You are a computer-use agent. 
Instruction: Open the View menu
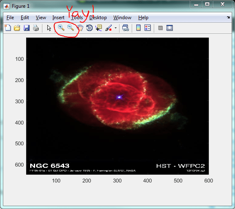pyautogui.click(x=41, y=18)
